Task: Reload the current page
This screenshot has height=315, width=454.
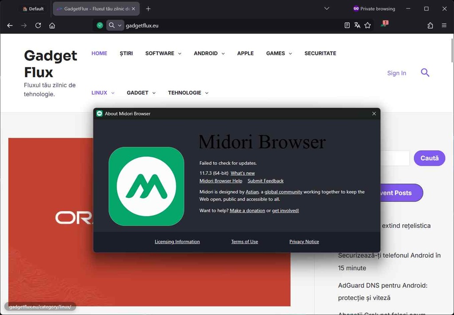Action: (x=38, y=25)
